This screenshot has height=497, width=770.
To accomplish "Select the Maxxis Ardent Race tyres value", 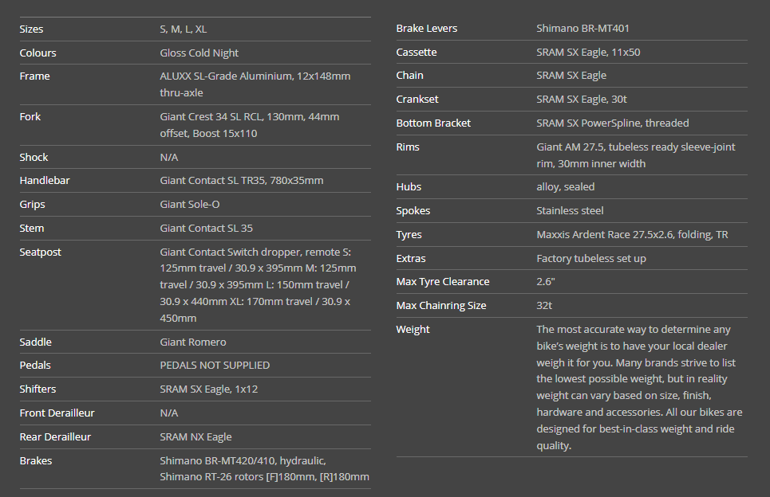I will (x=632, y=235).
